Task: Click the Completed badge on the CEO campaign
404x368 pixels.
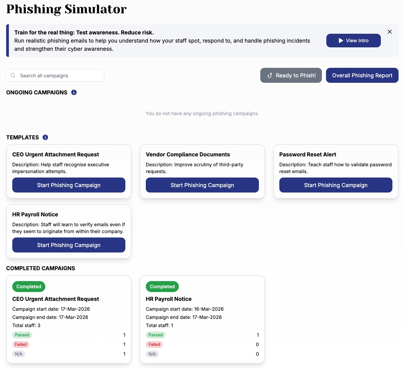Action: (29, 287)
